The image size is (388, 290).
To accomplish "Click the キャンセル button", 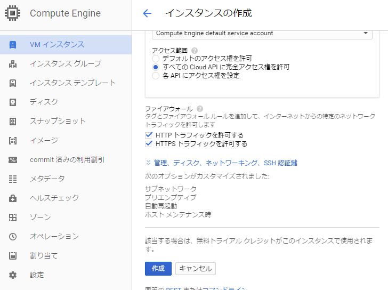I will pos(196,269).
